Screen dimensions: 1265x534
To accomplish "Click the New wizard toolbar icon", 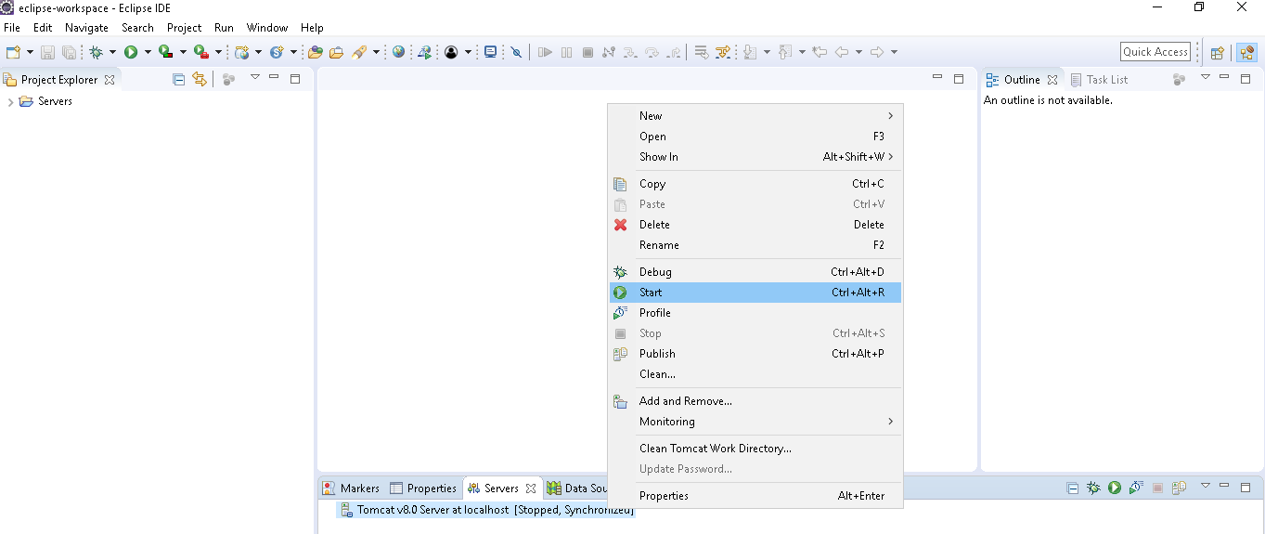I will (x=13, y=52).
